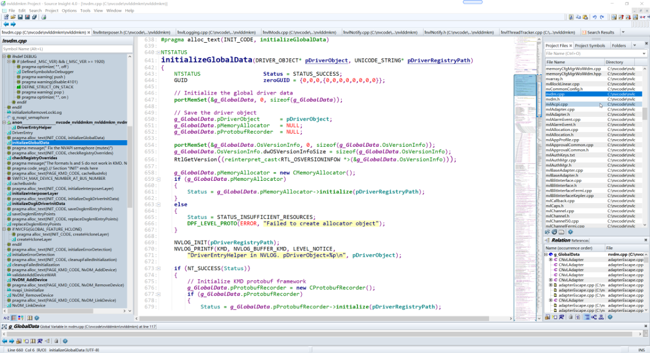Screen dimensions: 650x353
Task: Open the project panel tabs overflow dropdown
Action: 635,45
